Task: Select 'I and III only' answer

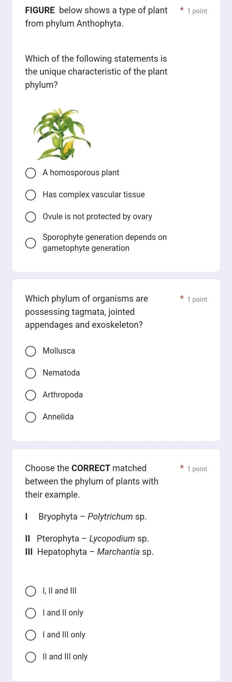Action: pos(31,635)
